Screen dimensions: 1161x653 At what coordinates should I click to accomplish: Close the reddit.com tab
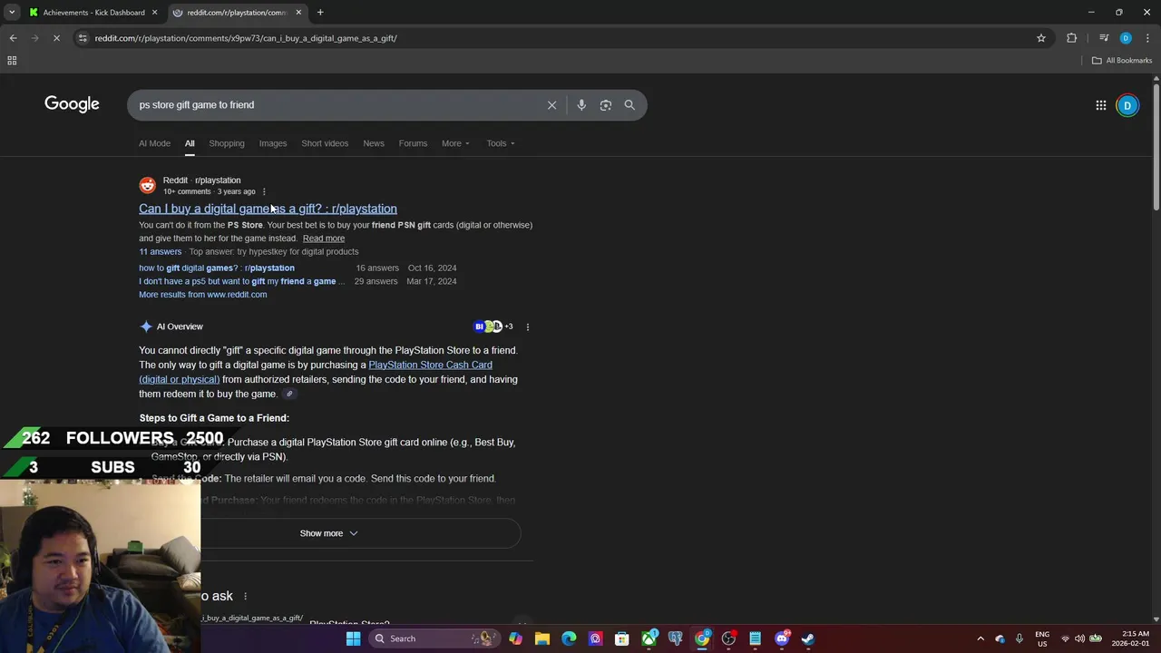click(x=298, y=13)
